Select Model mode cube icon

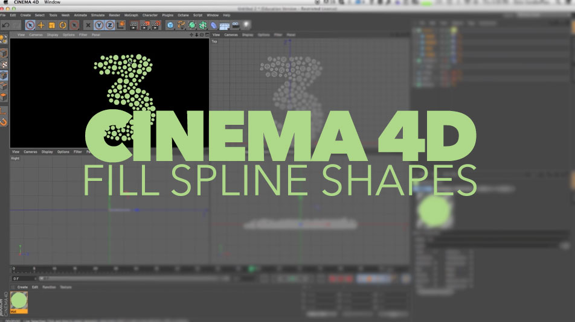click(4, 53)
